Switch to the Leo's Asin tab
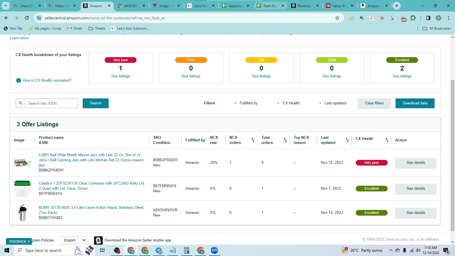This screenshot has height=256, width=455. tap(201, 6)
